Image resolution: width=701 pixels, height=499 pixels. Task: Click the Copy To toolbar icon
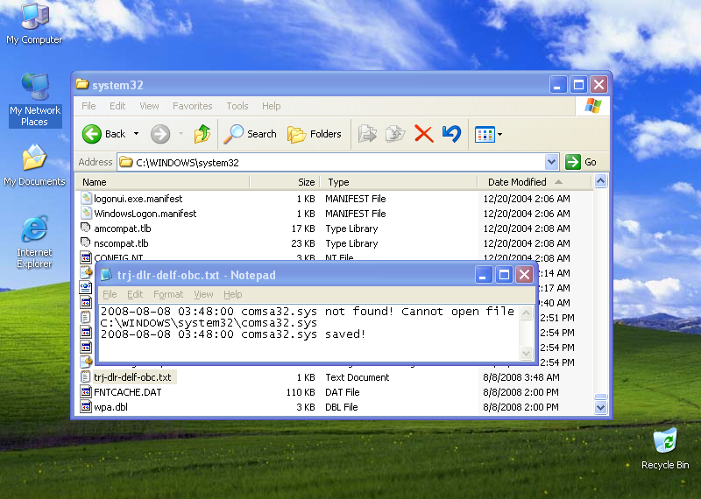tap(395, 134)
